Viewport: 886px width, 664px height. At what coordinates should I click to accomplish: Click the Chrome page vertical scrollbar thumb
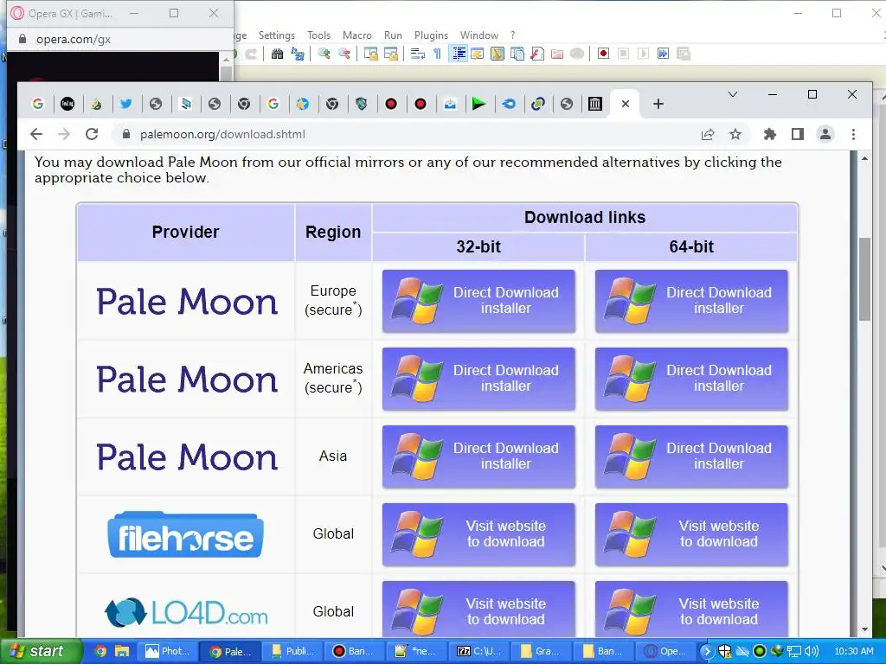pos(864,279)
